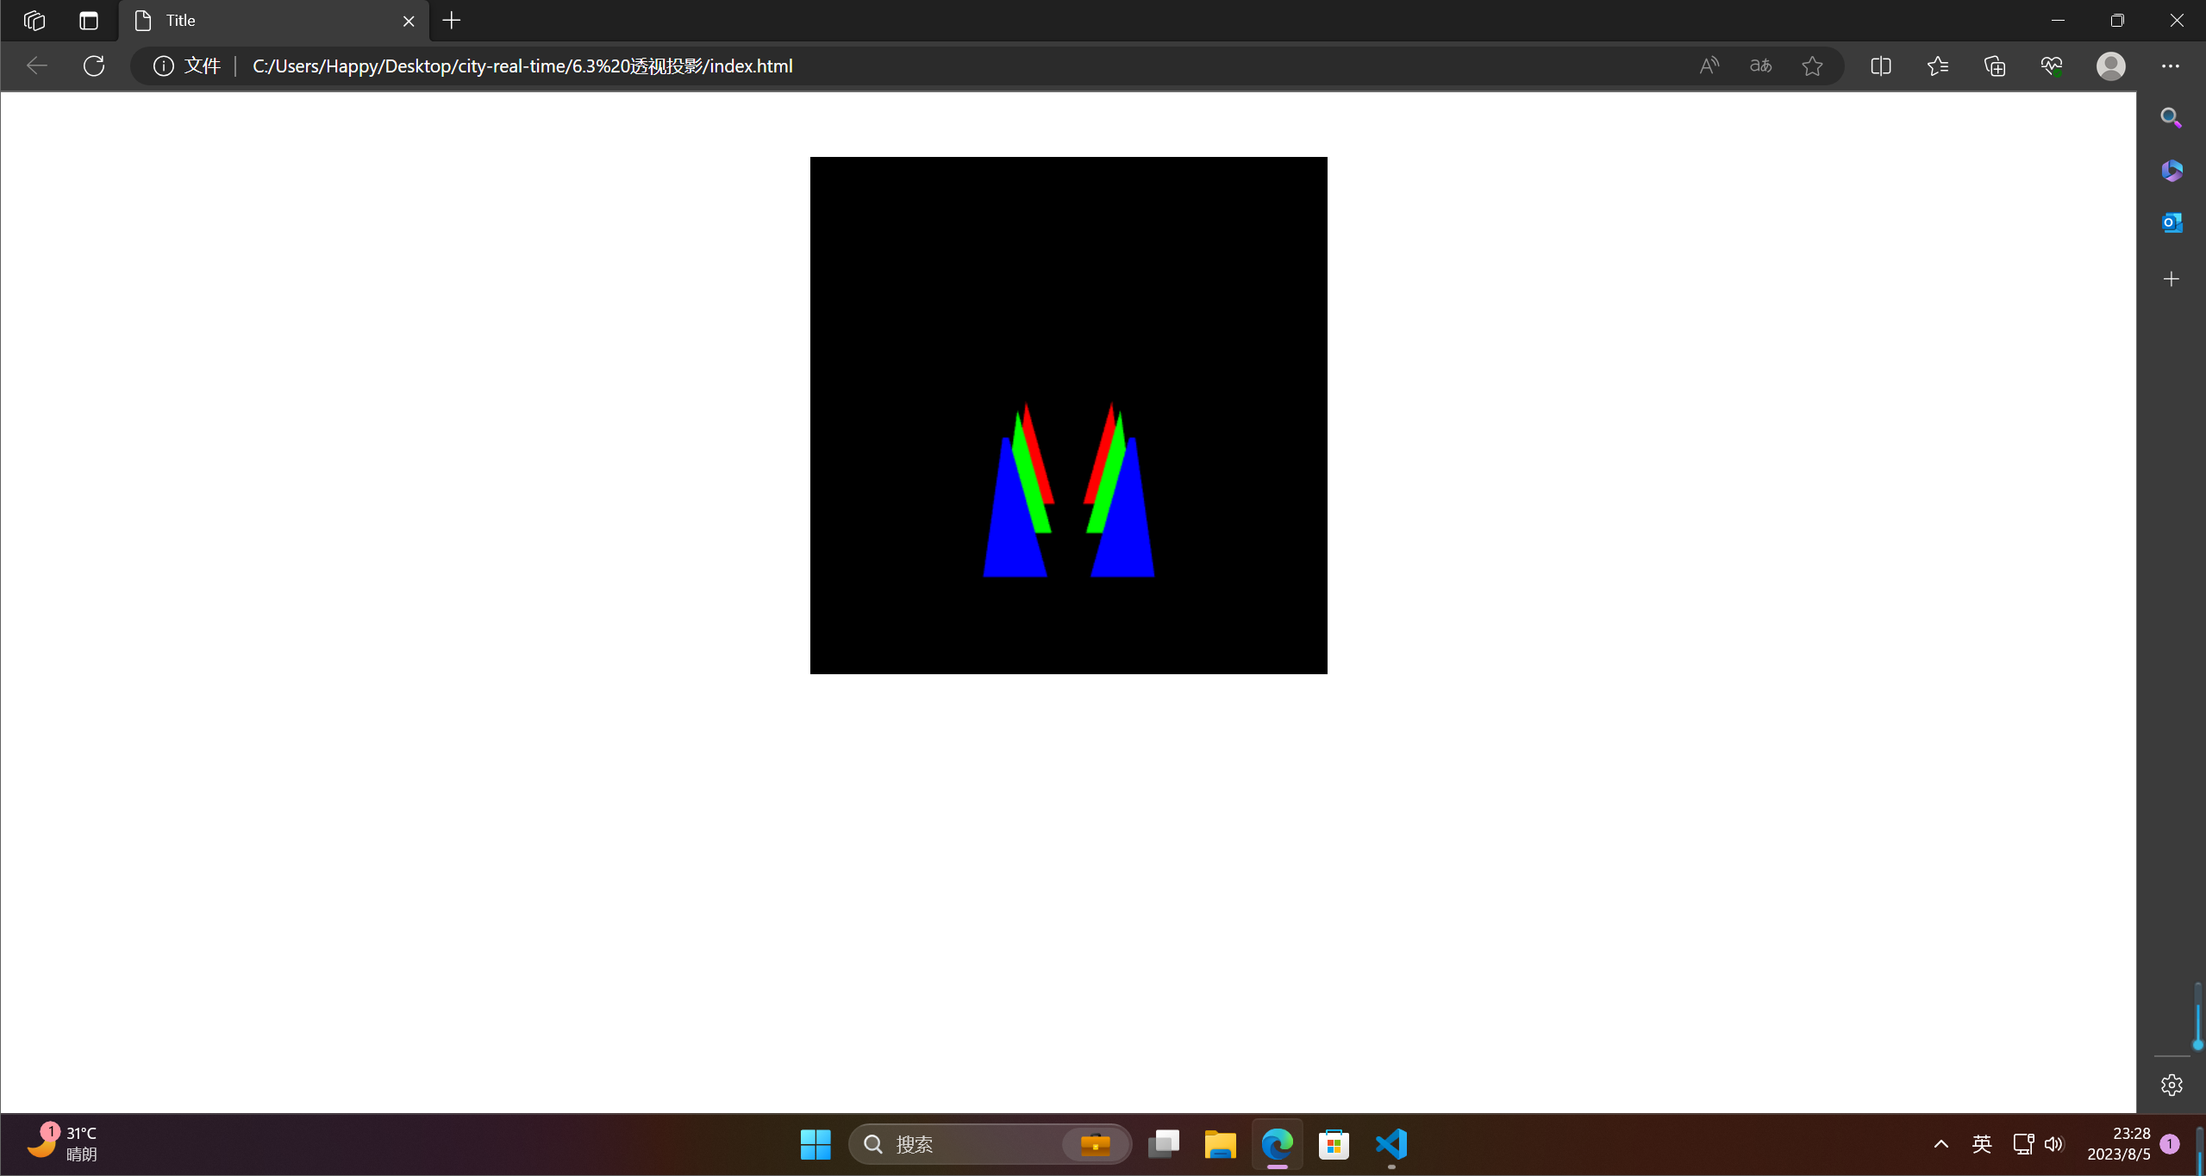Click the user profile avatar

pos(2110,66)
